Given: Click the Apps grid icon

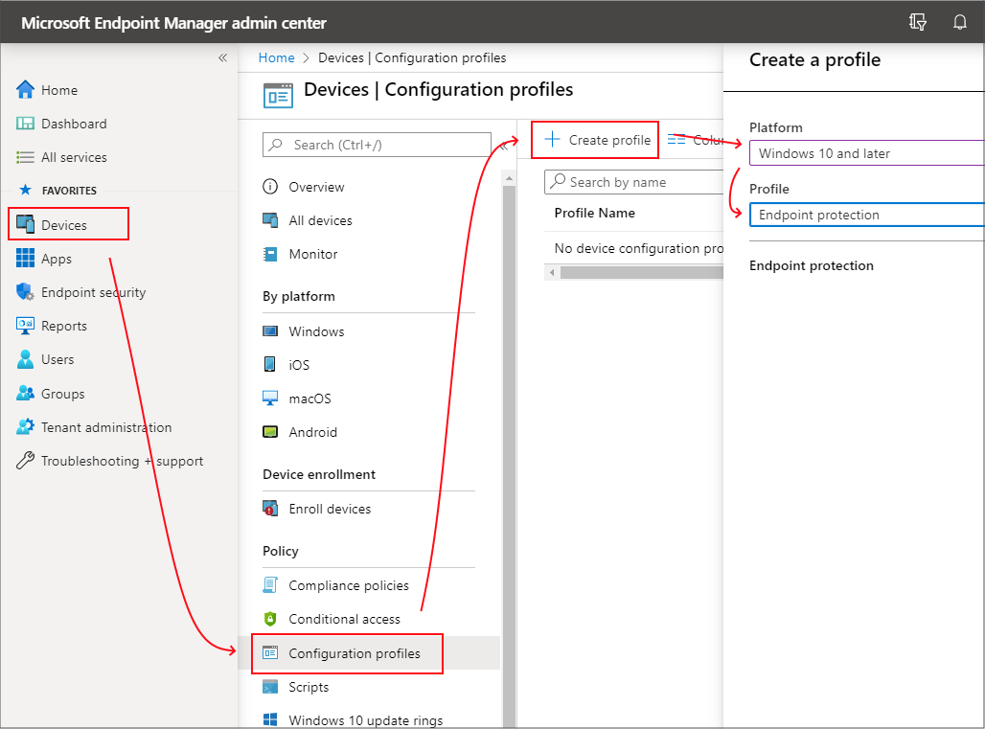Looking at the screenshot, I should (26, 259).
